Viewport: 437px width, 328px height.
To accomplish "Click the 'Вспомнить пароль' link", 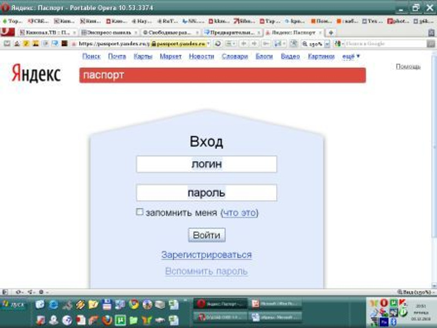I will [206, 271].
